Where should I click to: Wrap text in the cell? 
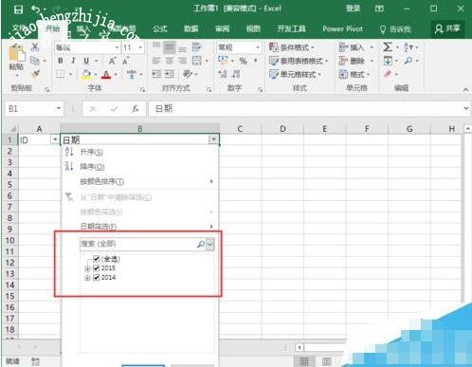pos(196,47)
